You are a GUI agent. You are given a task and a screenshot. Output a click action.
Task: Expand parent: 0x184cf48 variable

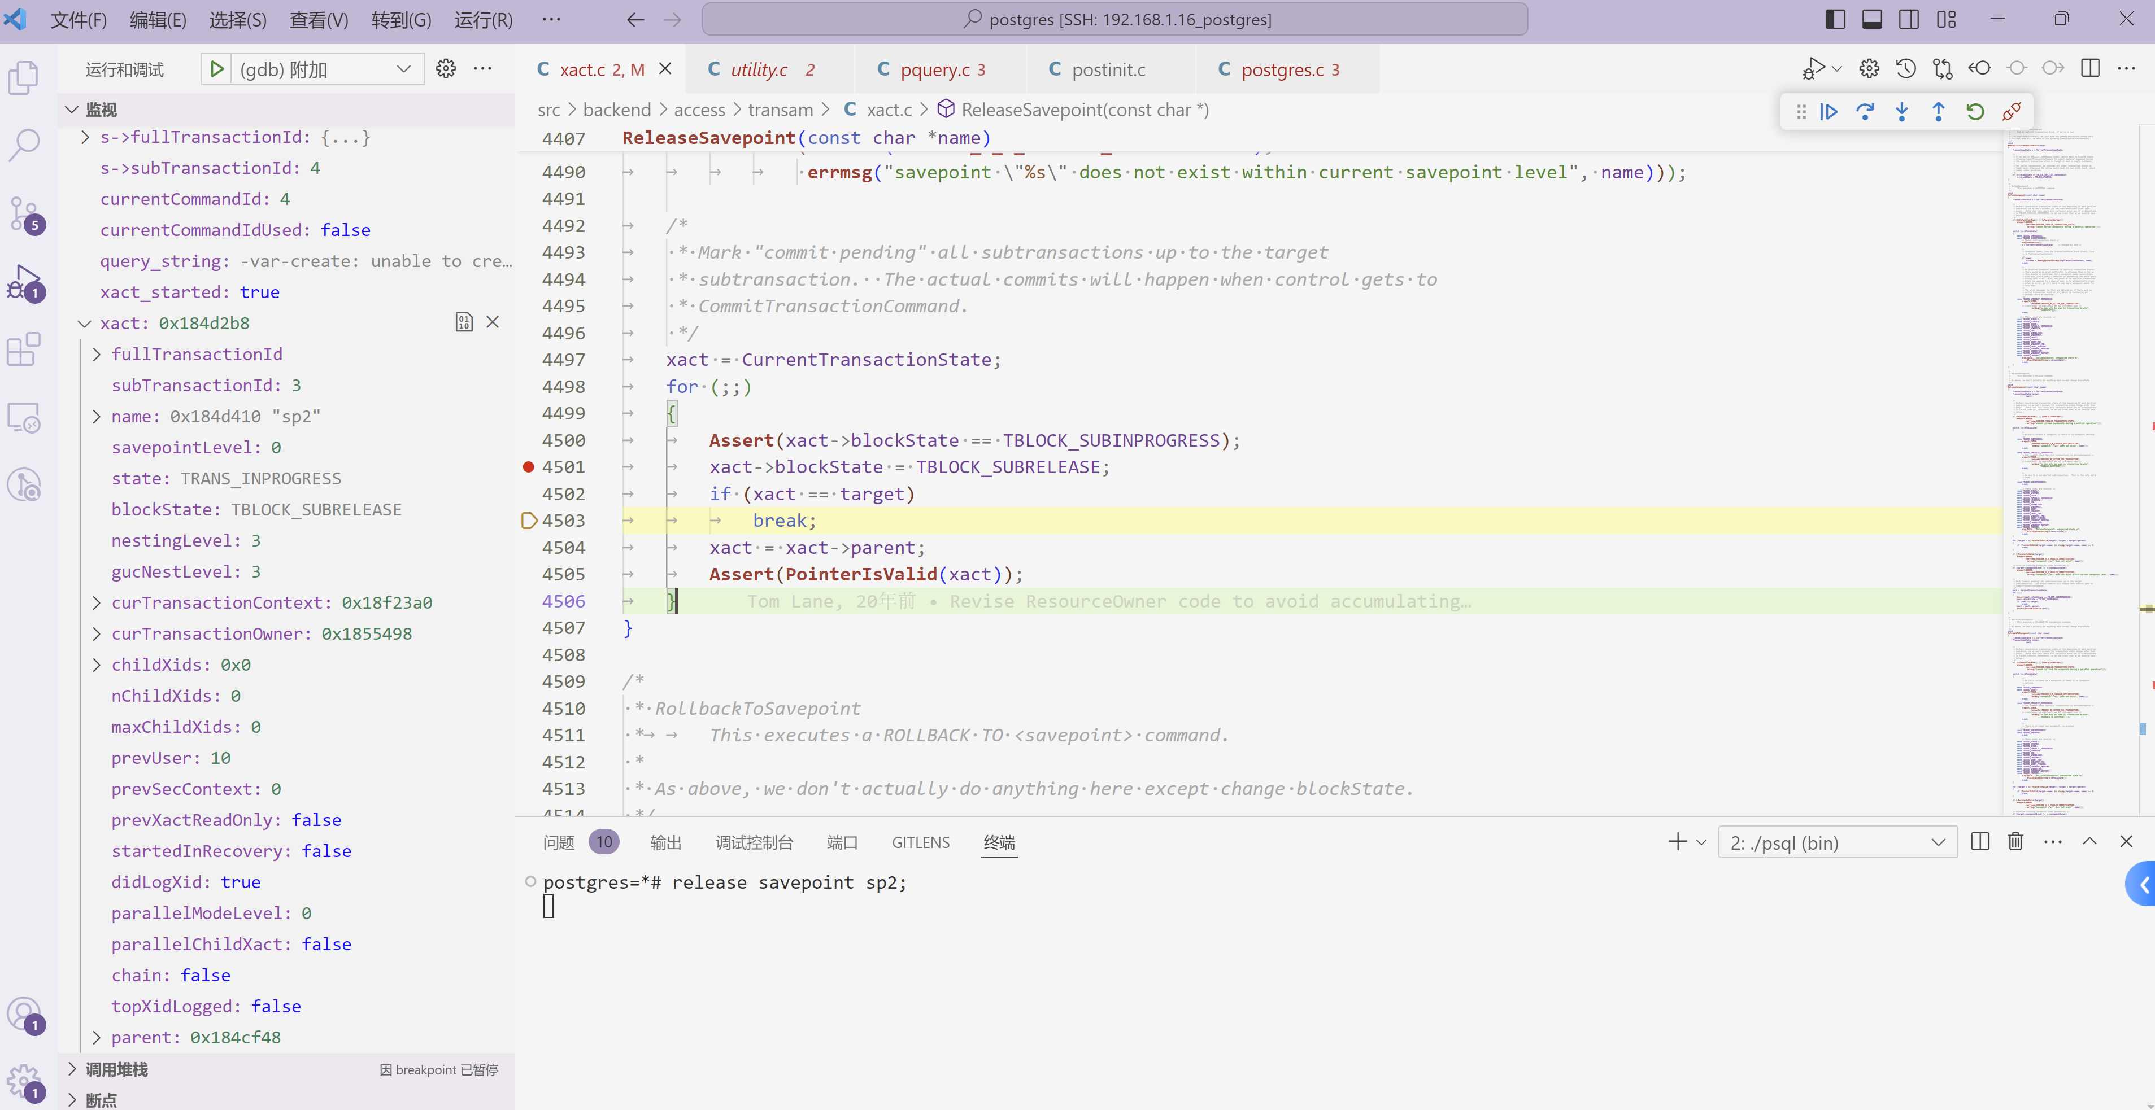coord(96,1037)
